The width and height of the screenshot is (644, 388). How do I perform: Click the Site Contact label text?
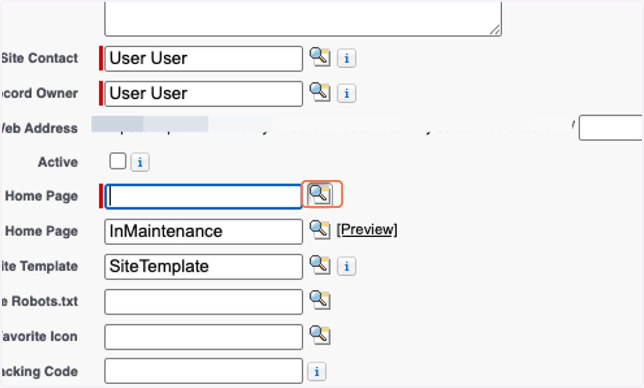click(39, 58)
